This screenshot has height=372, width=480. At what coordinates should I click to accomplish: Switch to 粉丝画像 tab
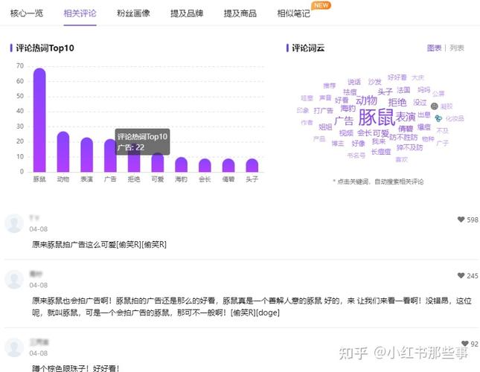(133, 13)
